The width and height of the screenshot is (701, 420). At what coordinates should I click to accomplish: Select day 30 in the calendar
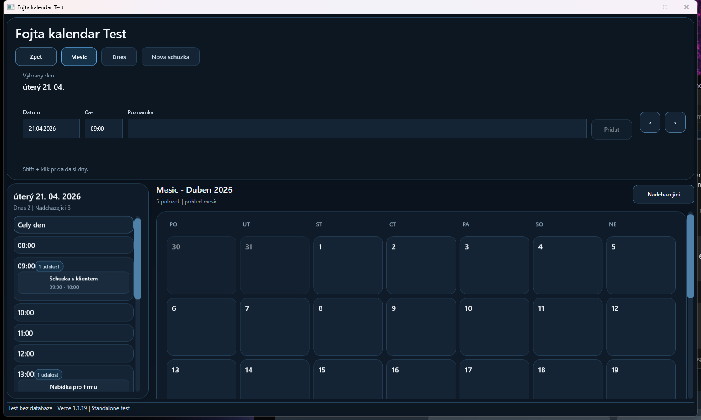(x=201, y=265)
